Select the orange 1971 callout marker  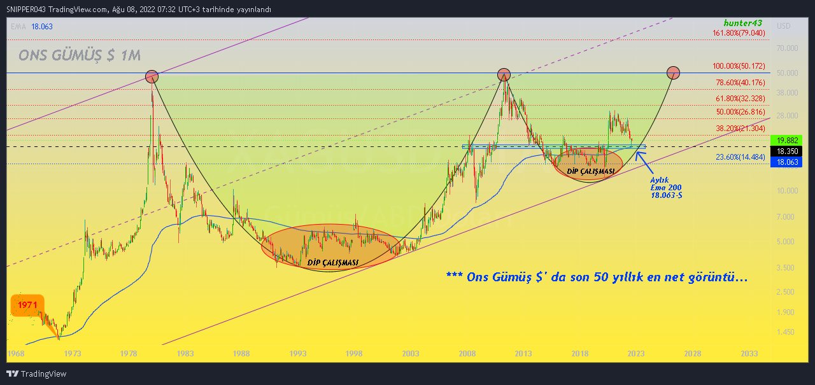click(x=27, y=306)
